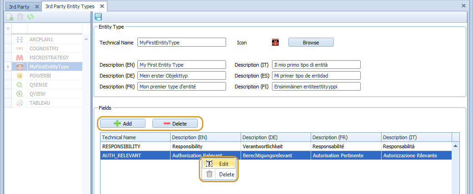The image size is (473, 194).
Task: Click the POWERBI icon in the list
Action: click(x=20, y=76)
